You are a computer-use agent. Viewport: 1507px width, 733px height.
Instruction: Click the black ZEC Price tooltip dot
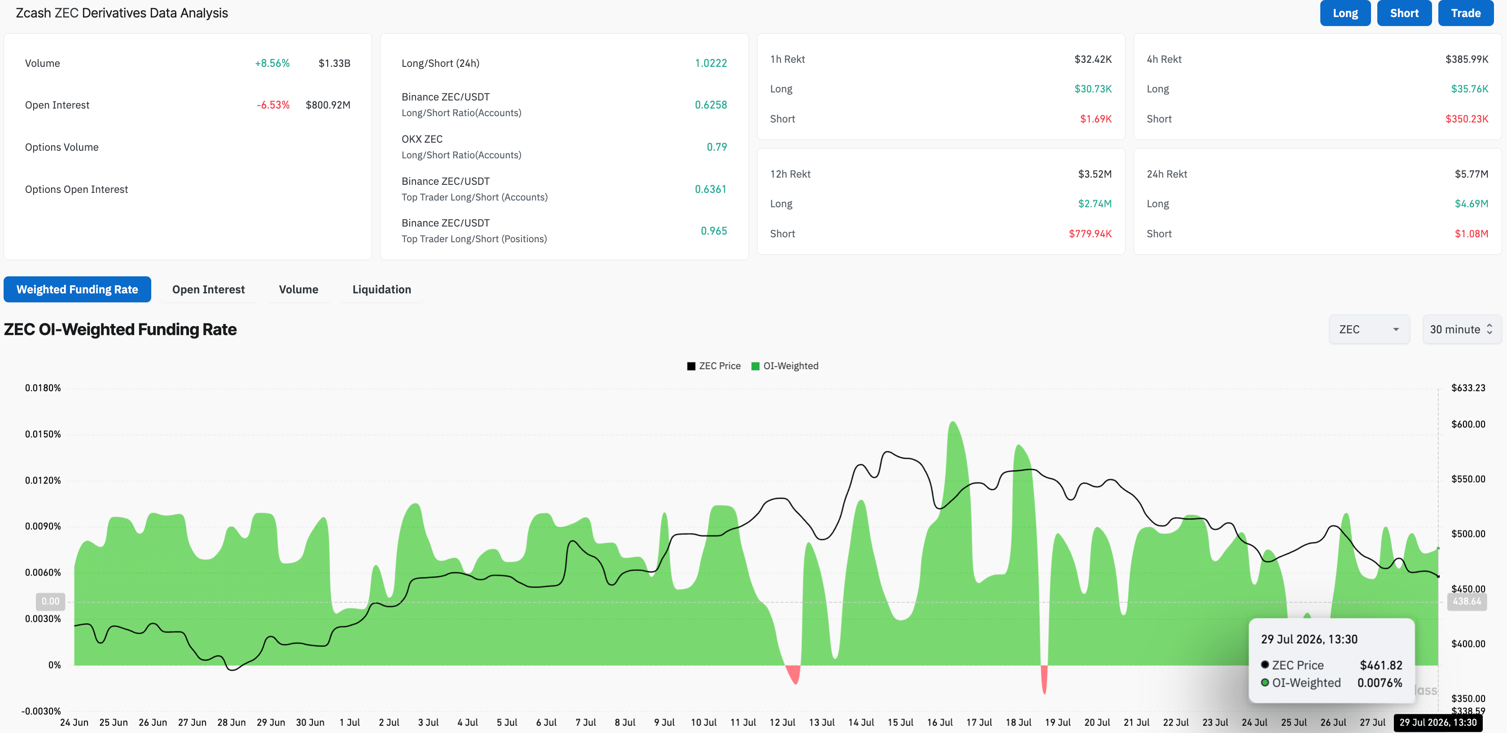1265,664
